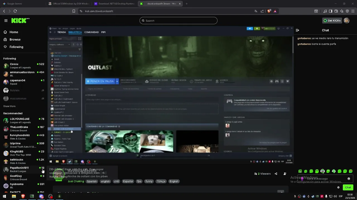Open Brave playlist music icon
This screenshot has height=200, width=357.
[325, 11]
